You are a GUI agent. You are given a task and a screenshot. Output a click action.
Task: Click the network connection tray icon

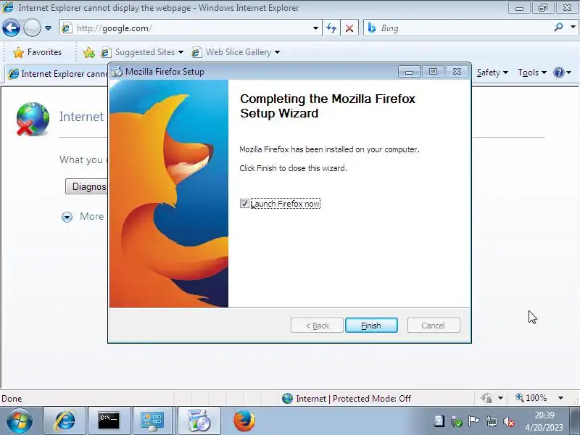coord(492,421)
